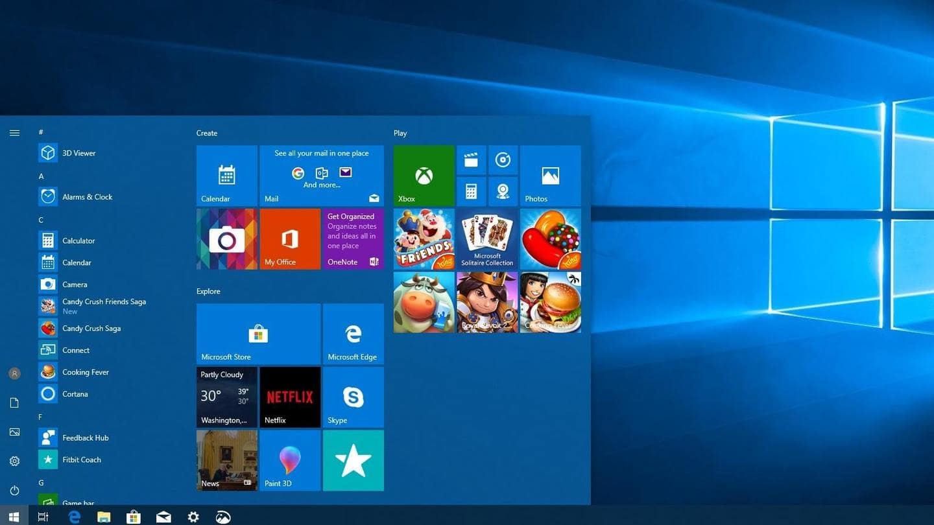
Task: Launch the Xbox tile
Action: click(x=424, y=176)
